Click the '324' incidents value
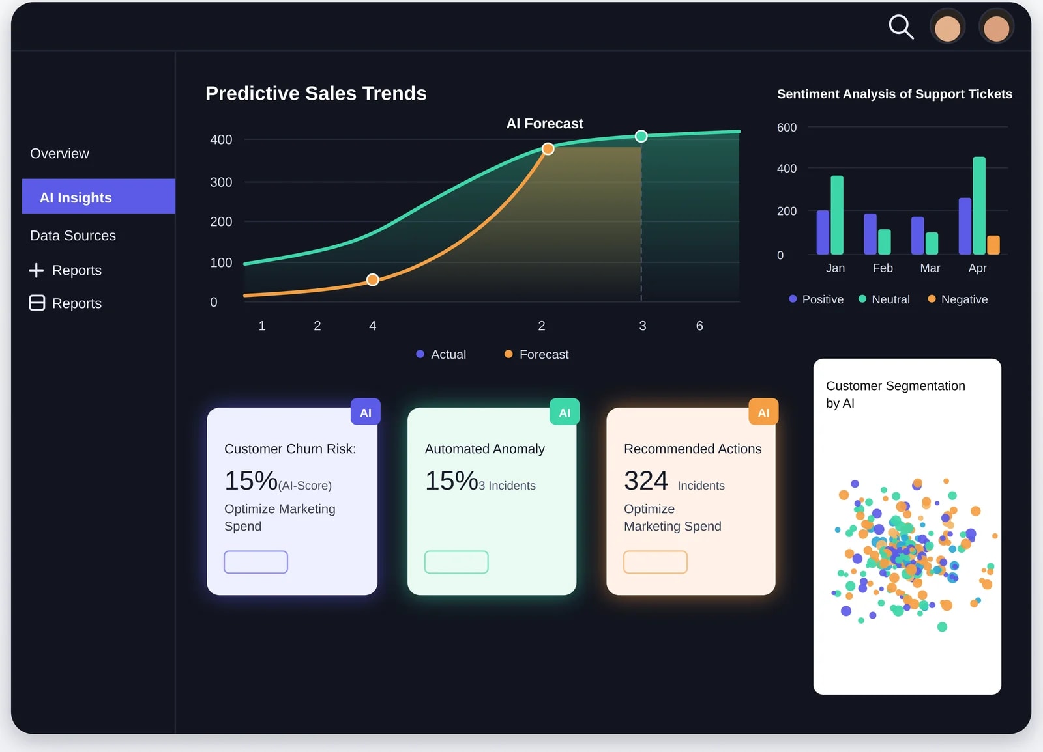This screenshot has width=1043, height=752. [646, 480]
